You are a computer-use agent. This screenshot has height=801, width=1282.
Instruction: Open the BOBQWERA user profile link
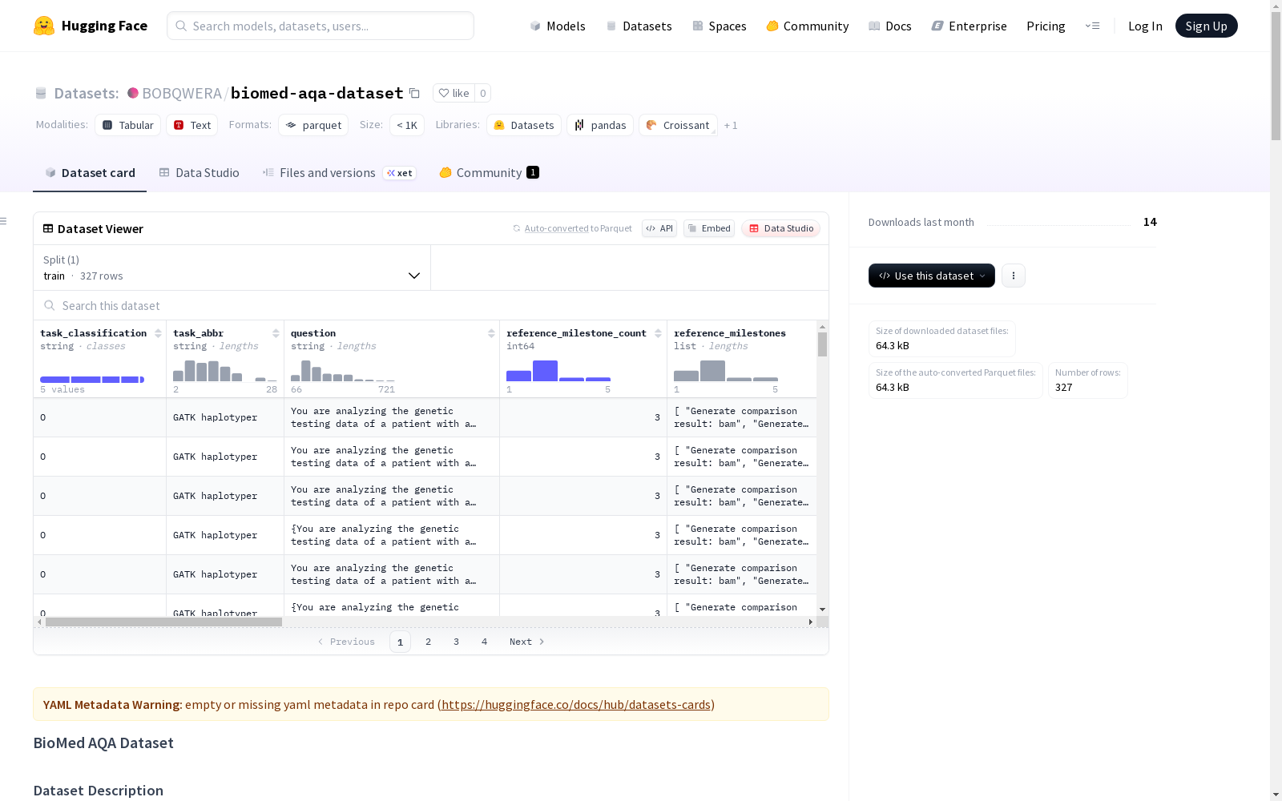182,93
